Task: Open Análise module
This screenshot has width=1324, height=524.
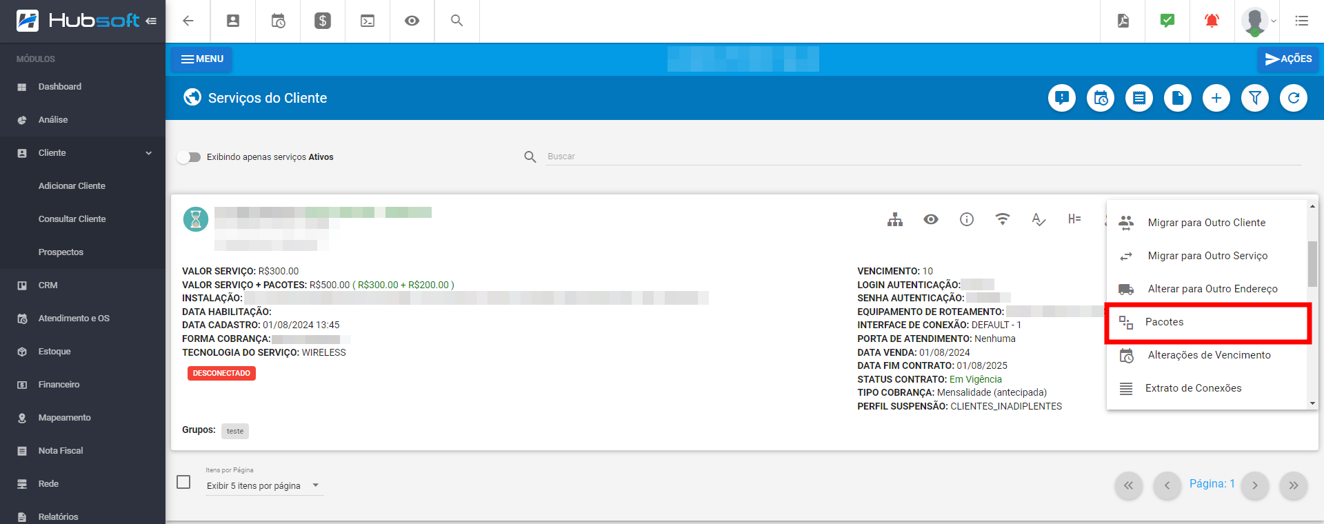Action: tap(83, 120)
